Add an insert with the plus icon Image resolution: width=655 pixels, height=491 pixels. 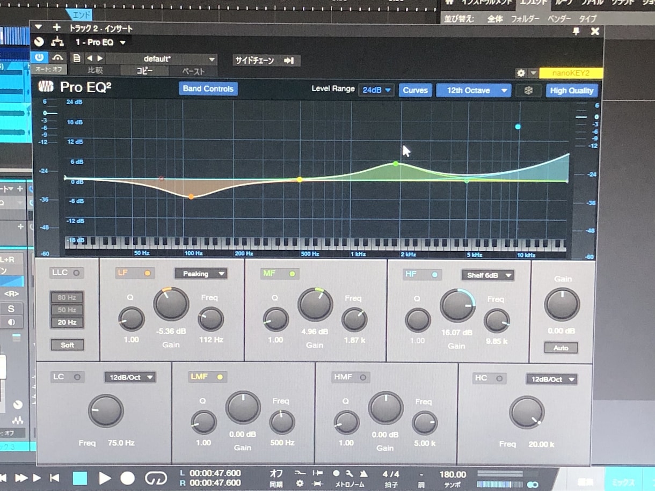coord(56,27)
